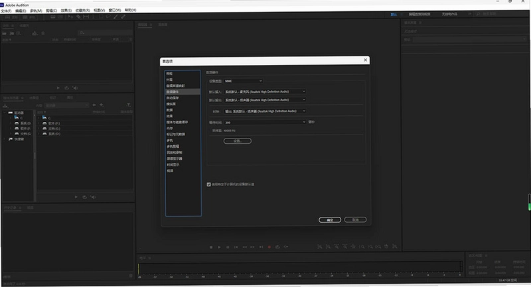The width and height of the screenshot is (531, 287).
Task: Click New File icon in Files panel
Action: [19, 33]
